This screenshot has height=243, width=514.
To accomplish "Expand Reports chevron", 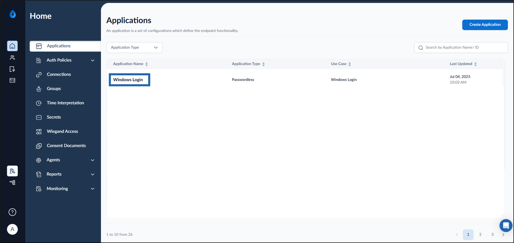I will point(93,174).
